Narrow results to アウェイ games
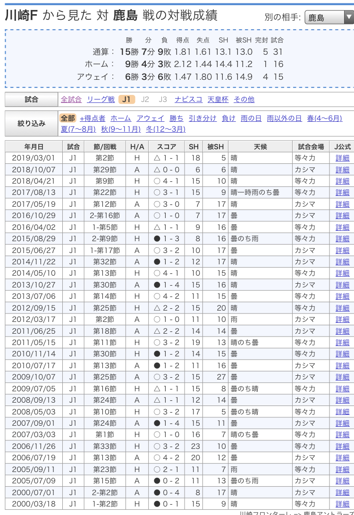Screen dimensions: 354x515 pyautogui.click(x=151, y=118)
